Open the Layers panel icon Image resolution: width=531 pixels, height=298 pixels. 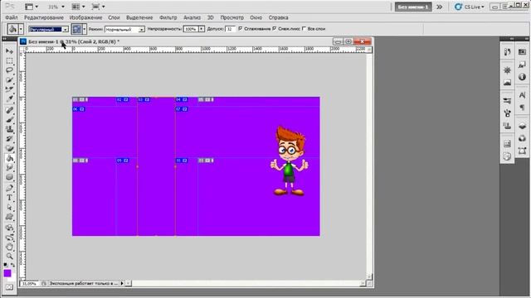522,127
